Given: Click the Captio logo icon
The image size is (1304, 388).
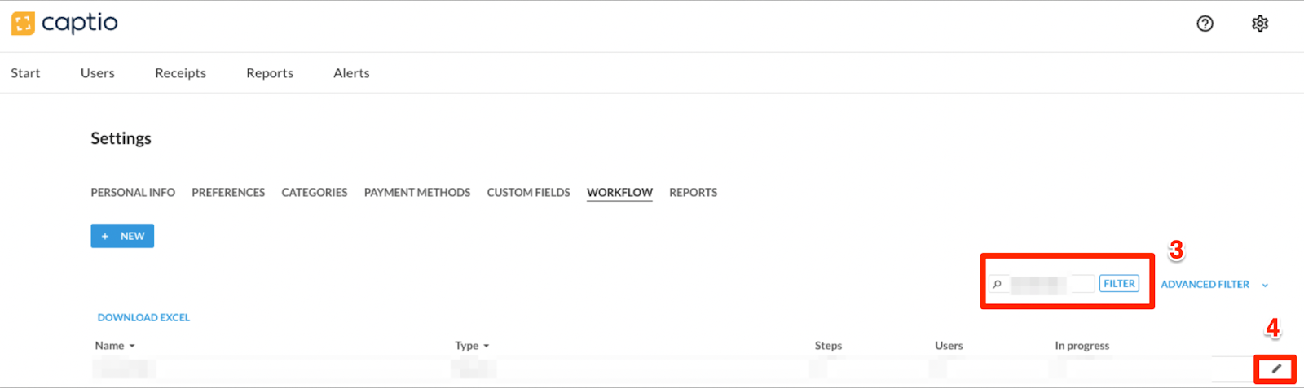Looking at the screenshot, I should pyautogui.click(x=23, y=24).
